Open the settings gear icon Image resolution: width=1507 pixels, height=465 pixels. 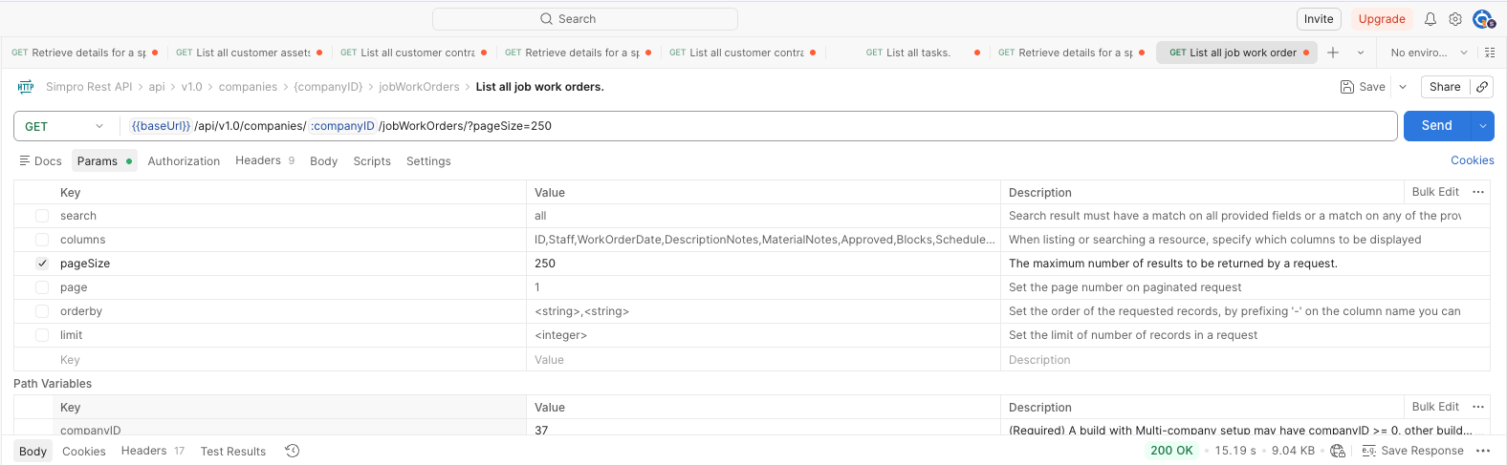(1454, 19)
